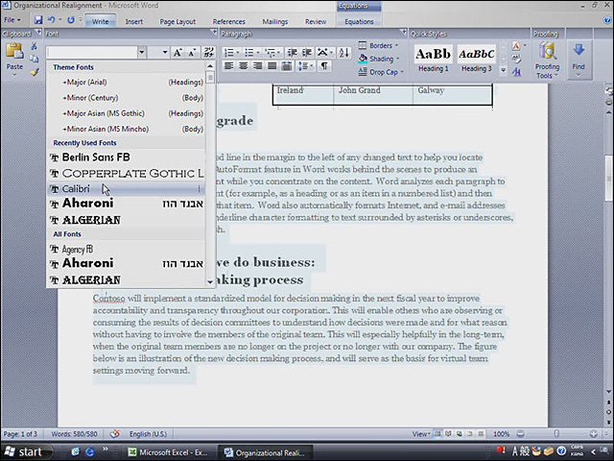The width and height of the screenshot is (614, 461).
Task: Click the red security alert tray icon
Action: [x=501, y=450]
